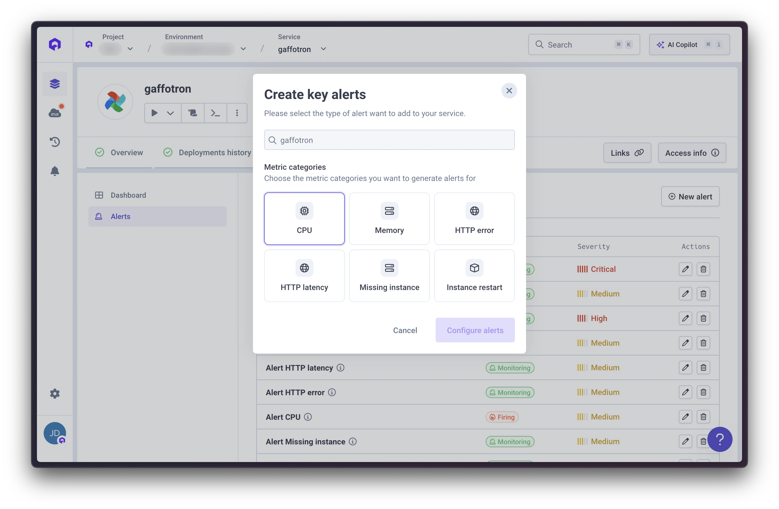Expand the deploy button's chevron options
Screen dimensions: 779x509
point(170,113)
